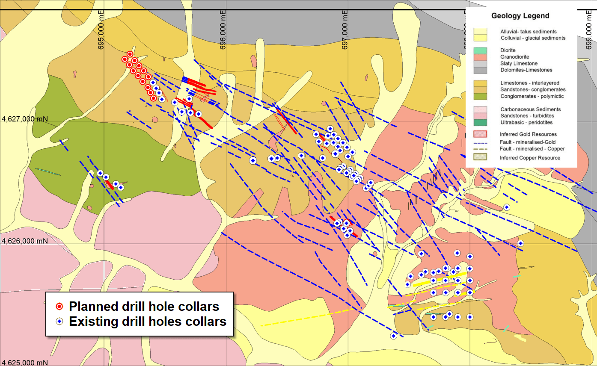Image resolution: width=597 pixels, height=366 pixels.
Task: Select the Inferred Gold Resources hatched swatch
Action: click(480, 134)
